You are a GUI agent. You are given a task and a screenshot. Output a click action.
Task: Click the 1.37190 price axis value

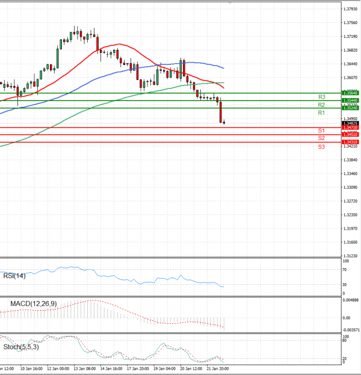[350, 36]
